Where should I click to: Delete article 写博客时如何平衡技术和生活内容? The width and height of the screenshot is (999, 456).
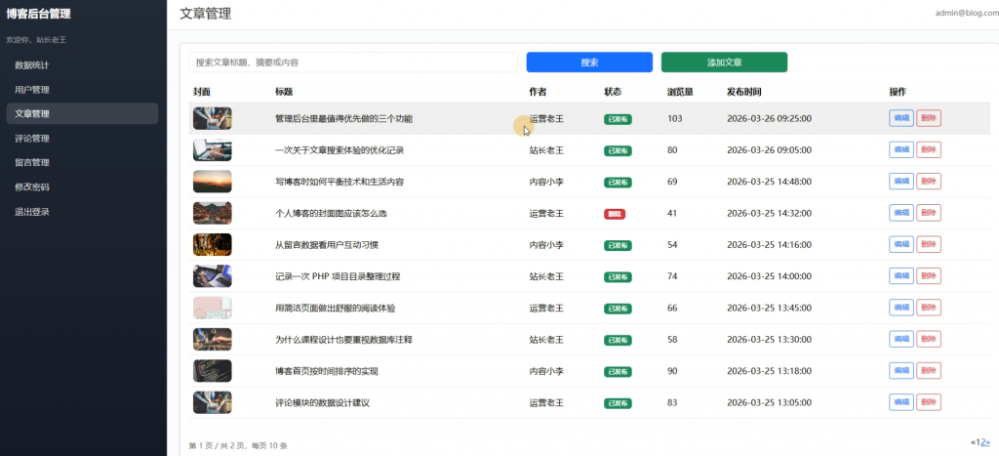[x=929, y=181]
